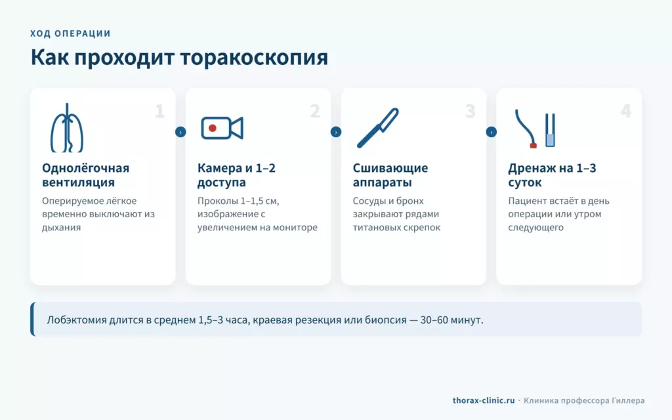Click text Сосуды и бронх закрывают рядами титановых скрепок
Viewport: 672px width, 420px height.
click(396, 214)
